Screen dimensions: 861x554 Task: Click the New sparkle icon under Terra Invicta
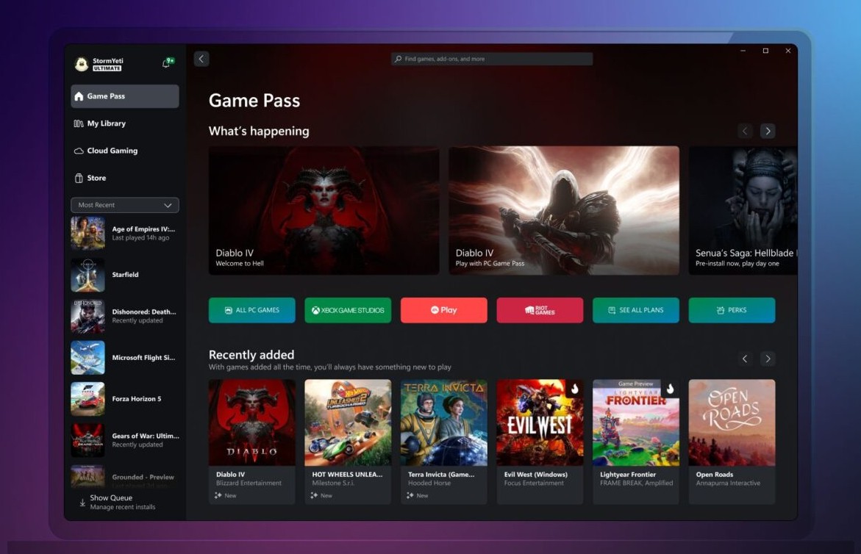[410, 495]
